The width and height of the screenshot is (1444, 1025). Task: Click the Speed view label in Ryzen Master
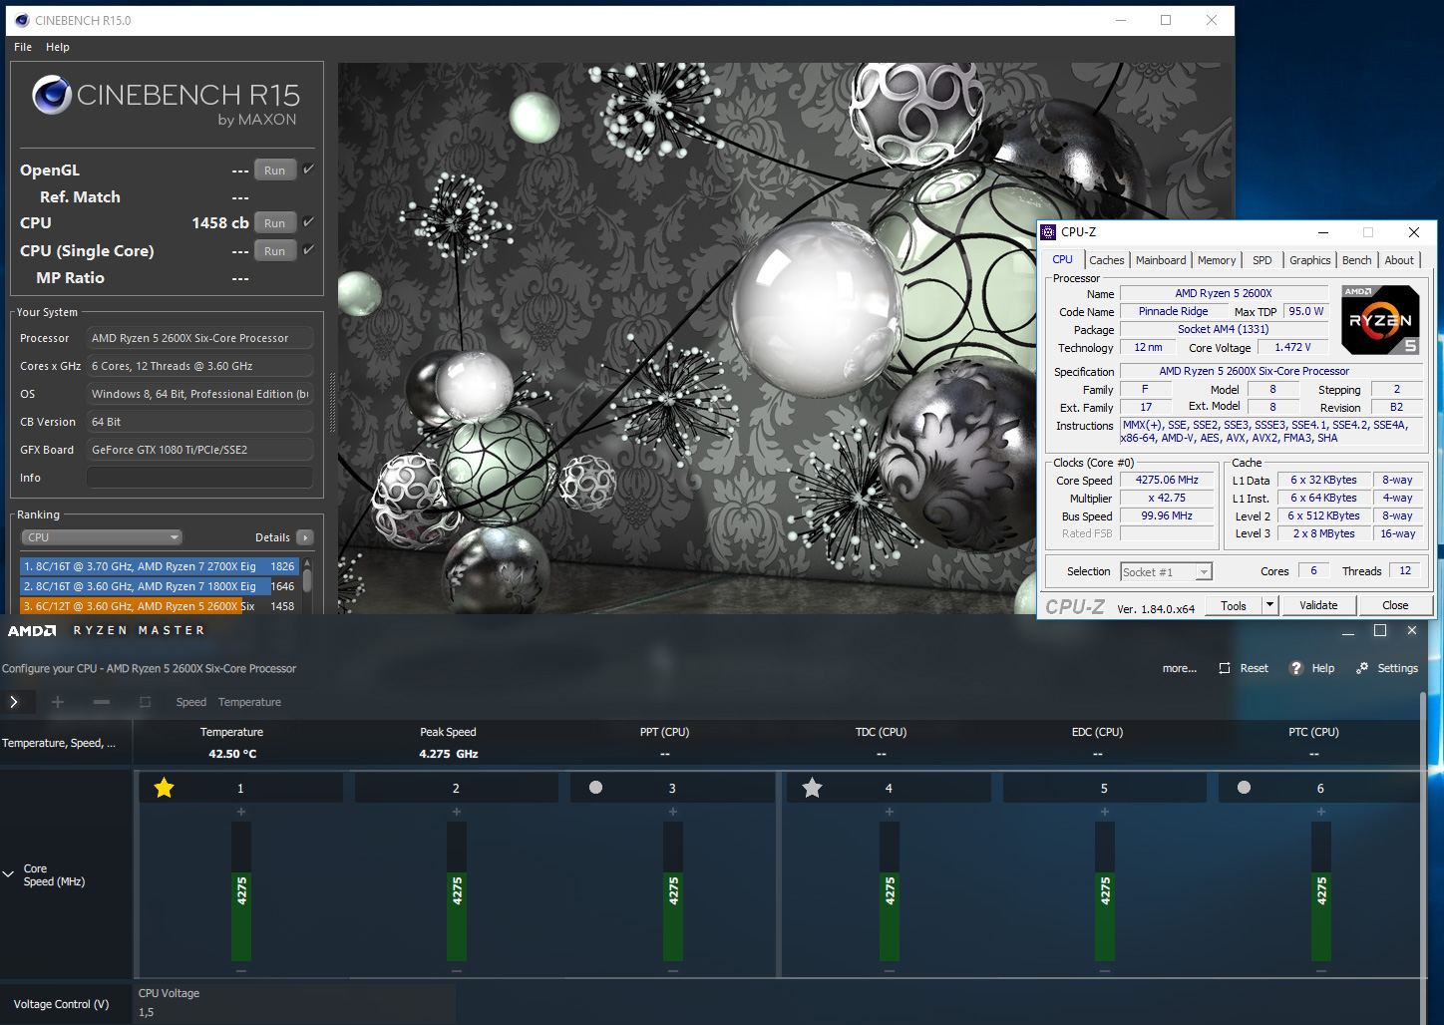191,702
